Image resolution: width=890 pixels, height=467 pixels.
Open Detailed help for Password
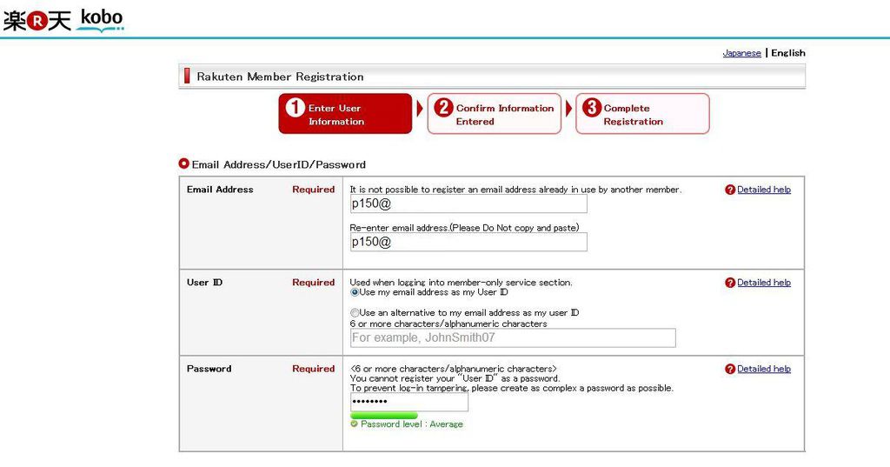coord(764,369)
